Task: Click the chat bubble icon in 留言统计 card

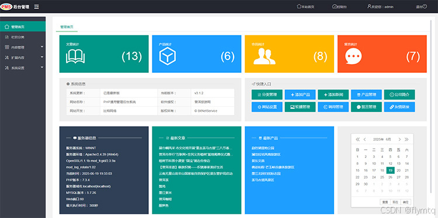Action: click(353, 57)
